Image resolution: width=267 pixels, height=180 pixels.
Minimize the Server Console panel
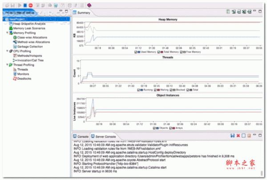(x=255, y=135)
